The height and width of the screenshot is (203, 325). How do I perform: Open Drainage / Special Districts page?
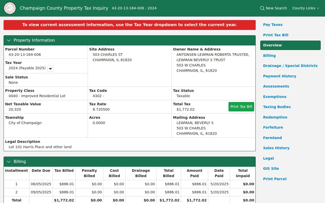coord(290,66)
